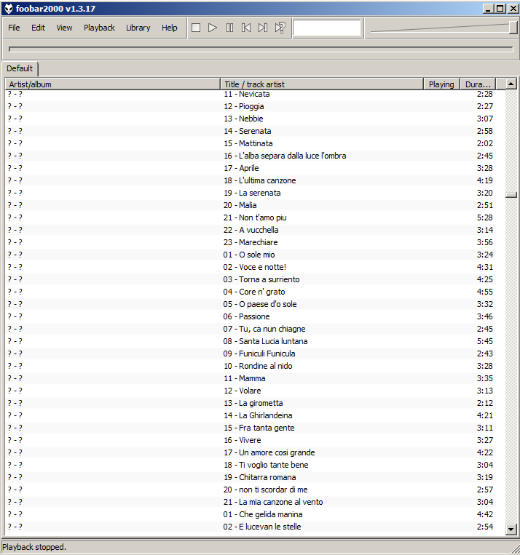This screenshot has width=520, height=555.
Task: Select track 02 - Voce e notte!
Action: [x=251, y=267]
